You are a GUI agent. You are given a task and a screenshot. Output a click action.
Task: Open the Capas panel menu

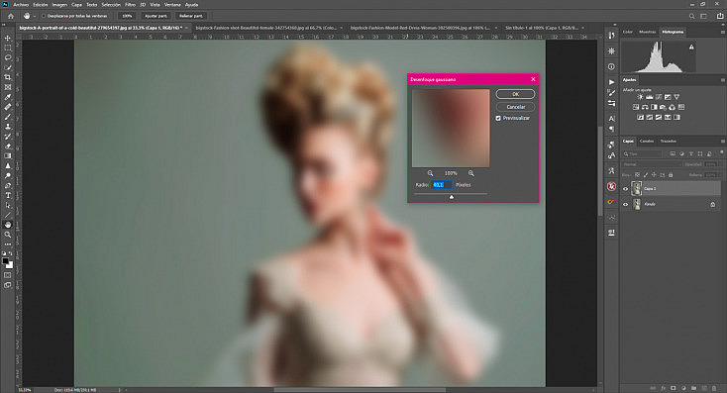[722, 142]
